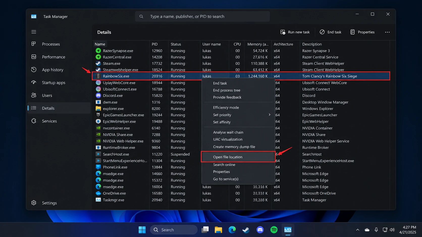The width and height of the screenshot is (422, 237).
Task: Click the Task Manager search field
Action: point(202,16)
